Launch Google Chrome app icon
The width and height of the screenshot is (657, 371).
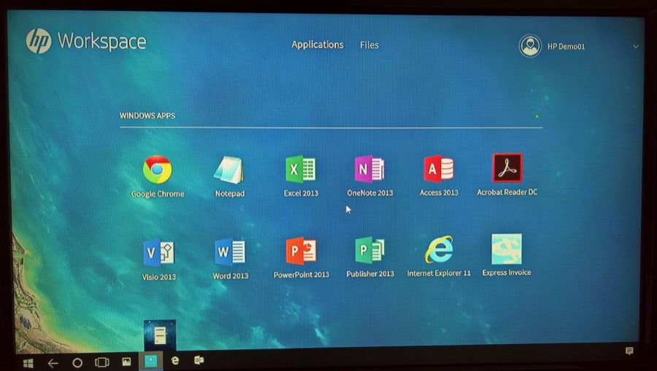pyautogui.click(x=157, y=170)
